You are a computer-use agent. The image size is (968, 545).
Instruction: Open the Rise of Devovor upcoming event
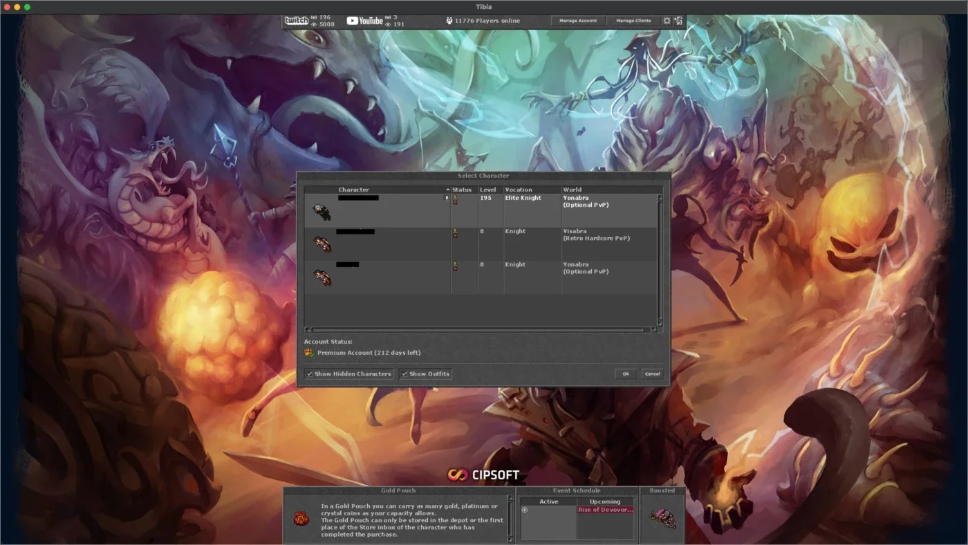605,510
